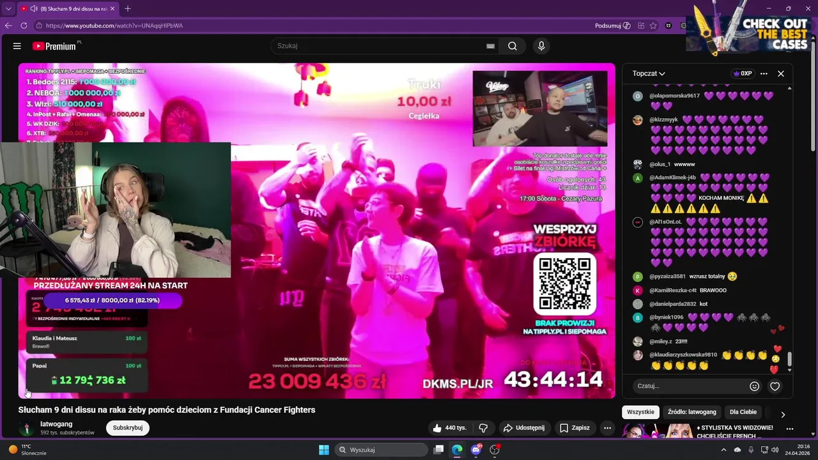
Task: Click the Udostępnij share button
Action: click(524, 427)
